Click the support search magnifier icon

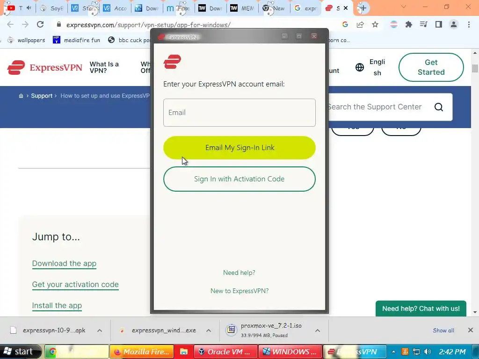pyautogui.click(x=439, y=107)
